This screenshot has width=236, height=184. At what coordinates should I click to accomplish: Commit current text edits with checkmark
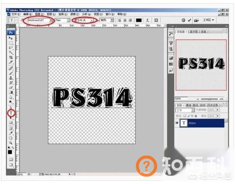(189, 20)
